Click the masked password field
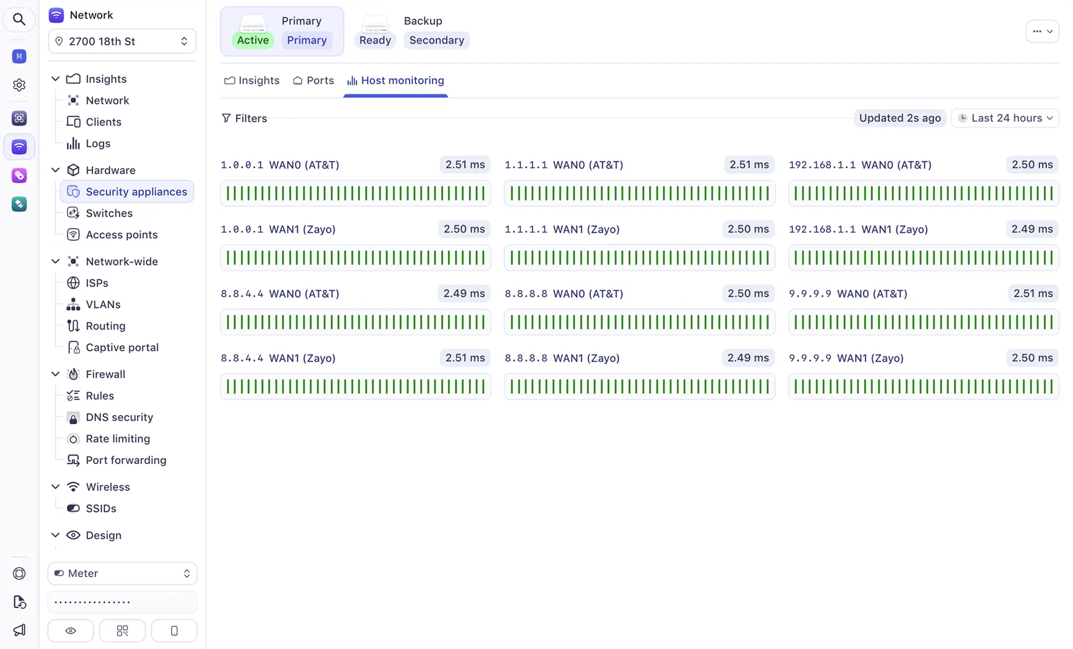The width and height of the screenshot is (1073, 649). [x=122, y=602]
